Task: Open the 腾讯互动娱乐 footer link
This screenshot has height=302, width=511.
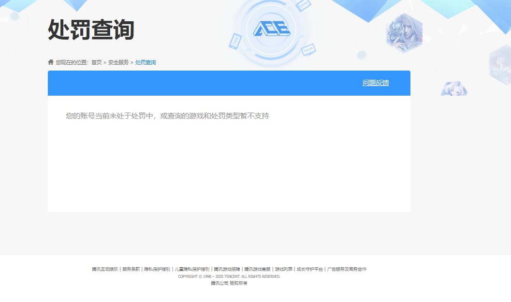Action: coord(104,269)
